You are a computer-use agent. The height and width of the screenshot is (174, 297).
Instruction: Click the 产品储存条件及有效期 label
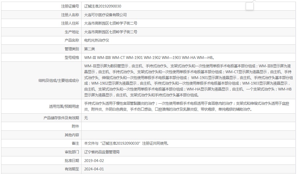point(61,118)
